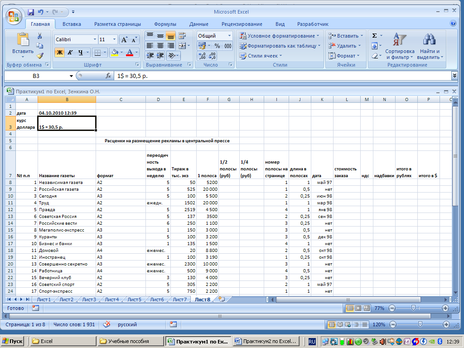Image resolution: width=464 pixels, height=348 pixels.
Task: Switch to the Рецензирование tab
Action: [x=242, y=24]
